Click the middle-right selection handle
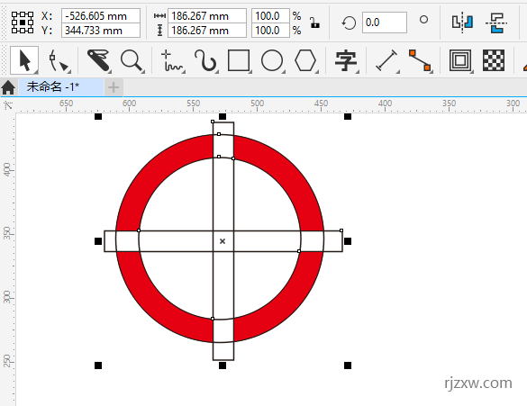Viewport: 527px width, 406px height. [348, 241]
